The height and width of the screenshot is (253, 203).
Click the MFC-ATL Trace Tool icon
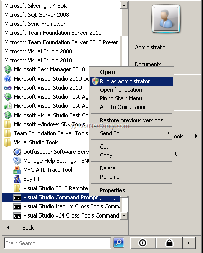pos(17,170)
